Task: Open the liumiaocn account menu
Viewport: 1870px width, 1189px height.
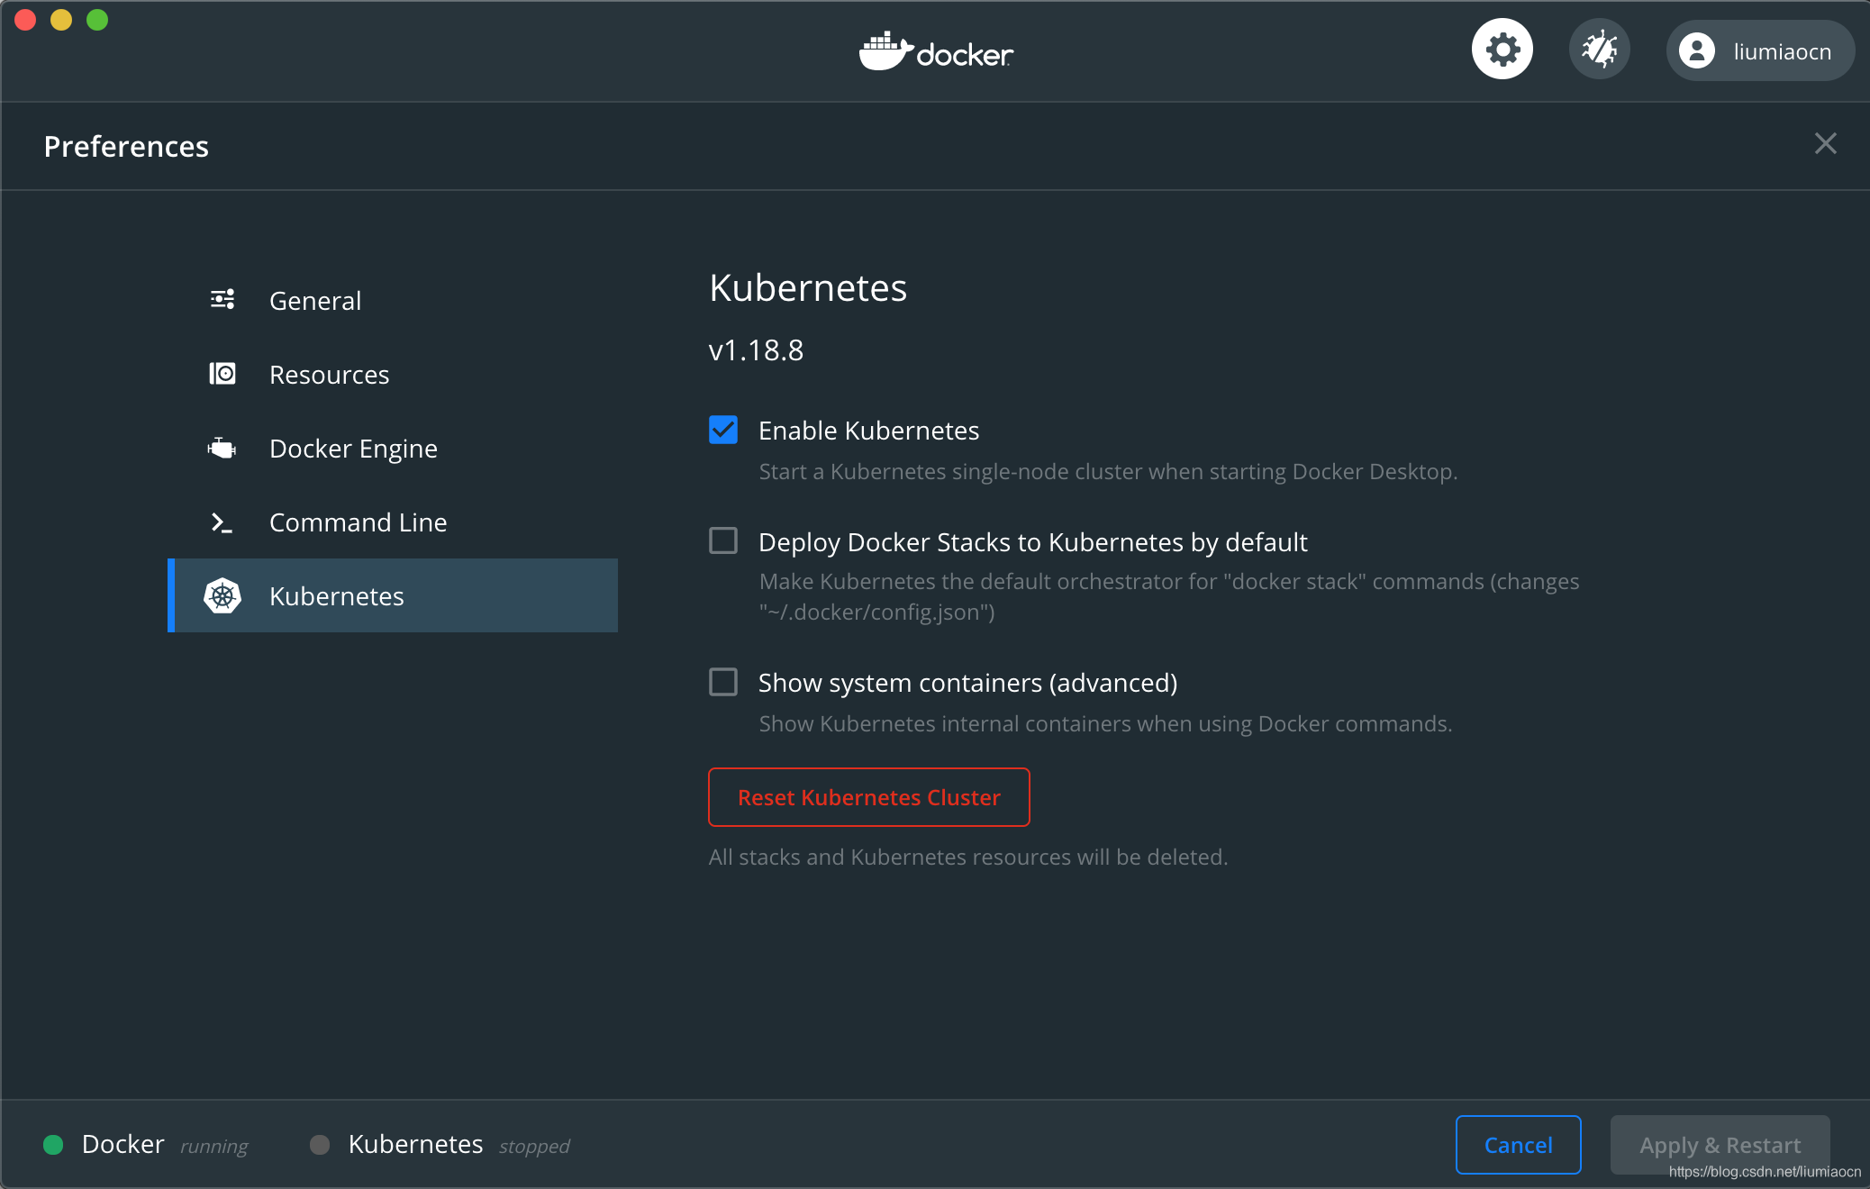Action: coord(1760,51)
